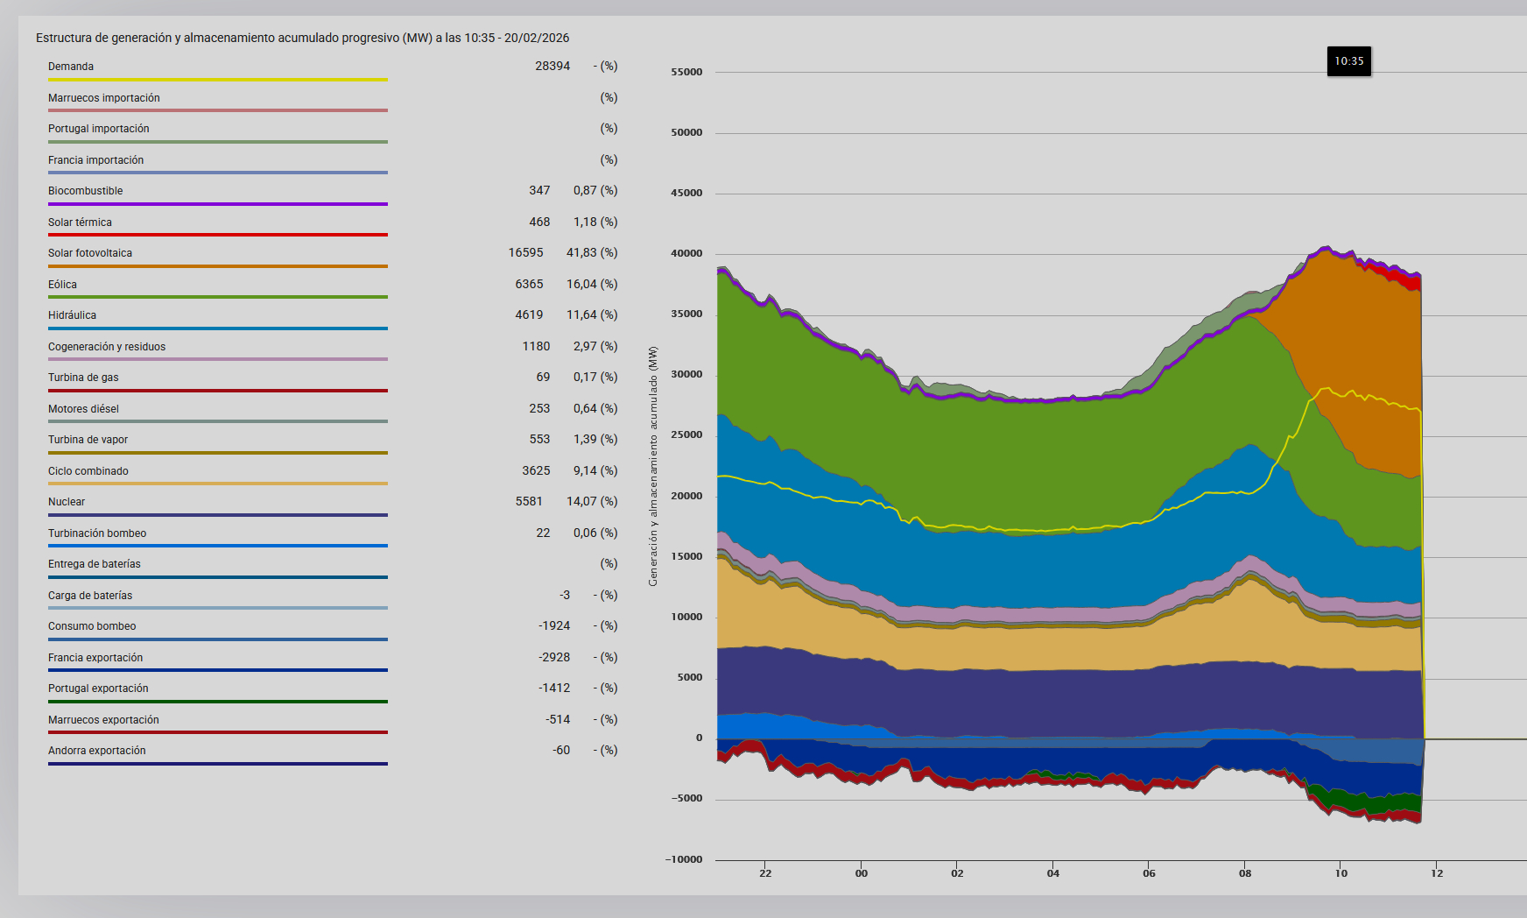Image resolution: width=1527 pixels, height=918 pixels.
Task: Click the 10:35 time tooltip on chart
Action: [1348, 61]
